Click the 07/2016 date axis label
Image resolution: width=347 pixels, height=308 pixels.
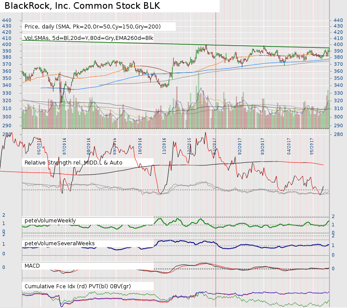pos(65,147)
